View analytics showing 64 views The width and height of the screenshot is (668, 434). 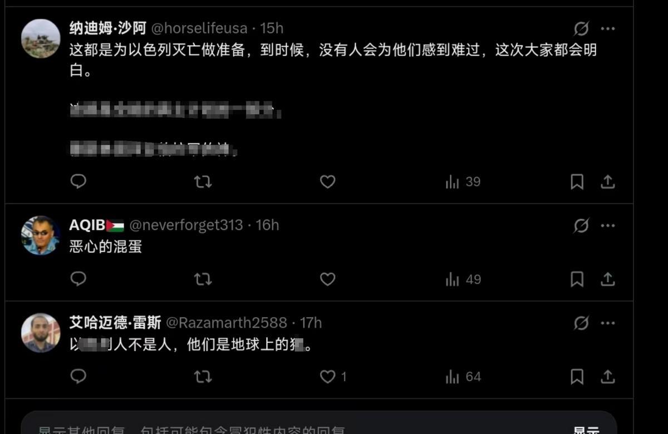coord(463,377)
